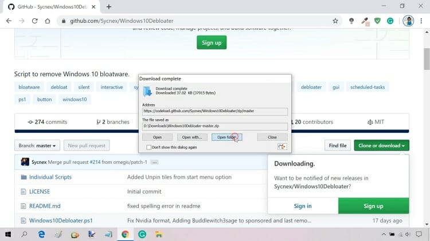Go to the browser home page
Image resolution: width=430 pixels, height=241 pixels.
click(48, 21)
